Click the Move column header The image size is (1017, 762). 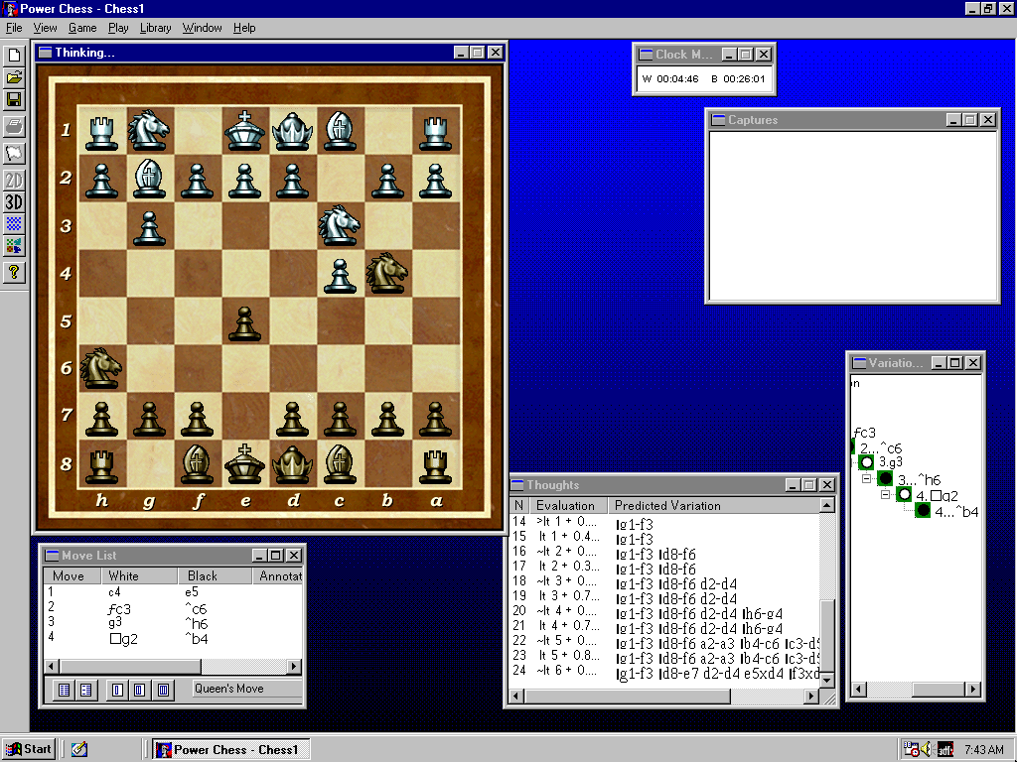pyautogui.click(x=72, y=575)
